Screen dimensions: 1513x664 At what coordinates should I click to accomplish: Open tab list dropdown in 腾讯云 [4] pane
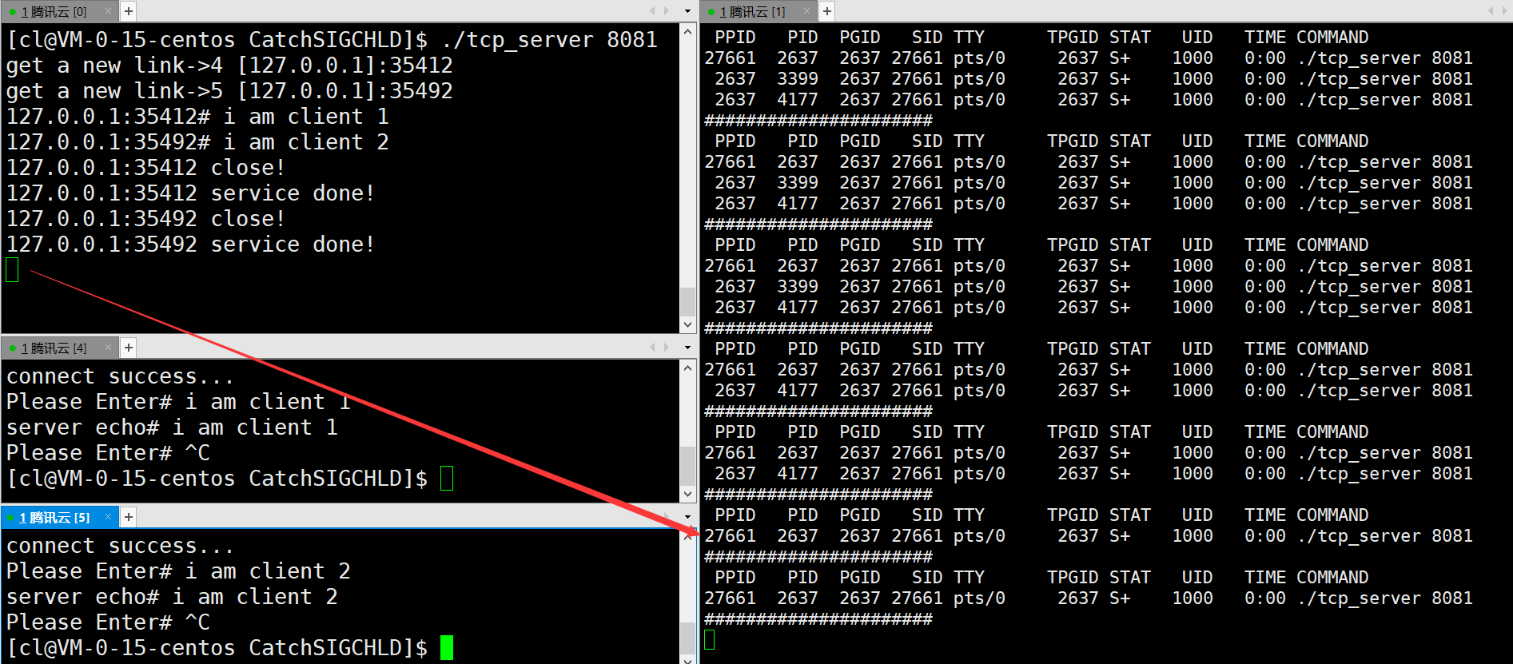(x=687, y=348)
